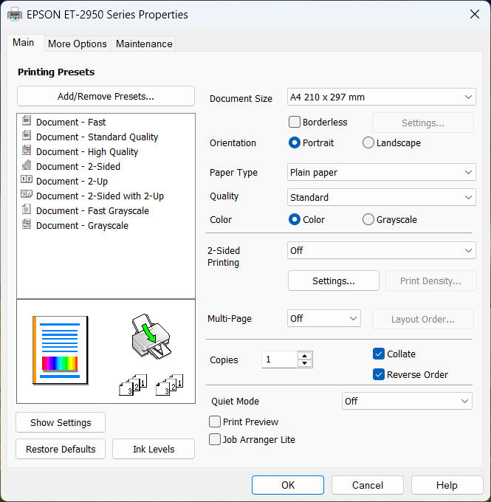491x502 pixels.
Task: Select Landscape orientation
Action: [x=368, y=142]
